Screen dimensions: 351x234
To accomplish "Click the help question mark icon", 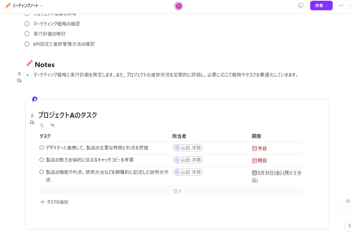I will (348, 227).
